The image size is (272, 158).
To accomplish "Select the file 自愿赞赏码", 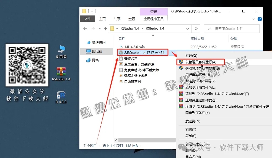I will 132,81.
